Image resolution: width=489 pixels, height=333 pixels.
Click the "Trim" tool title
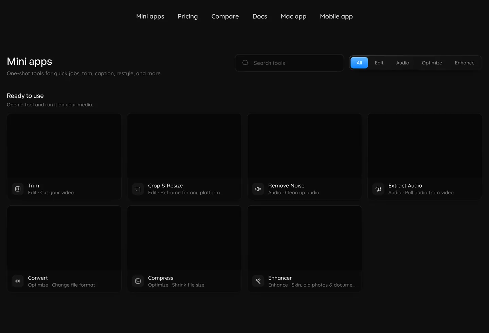(x=34, y=186)
